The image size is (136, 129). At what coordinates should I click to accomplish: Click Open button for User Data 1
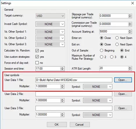[x=123, y=80]
